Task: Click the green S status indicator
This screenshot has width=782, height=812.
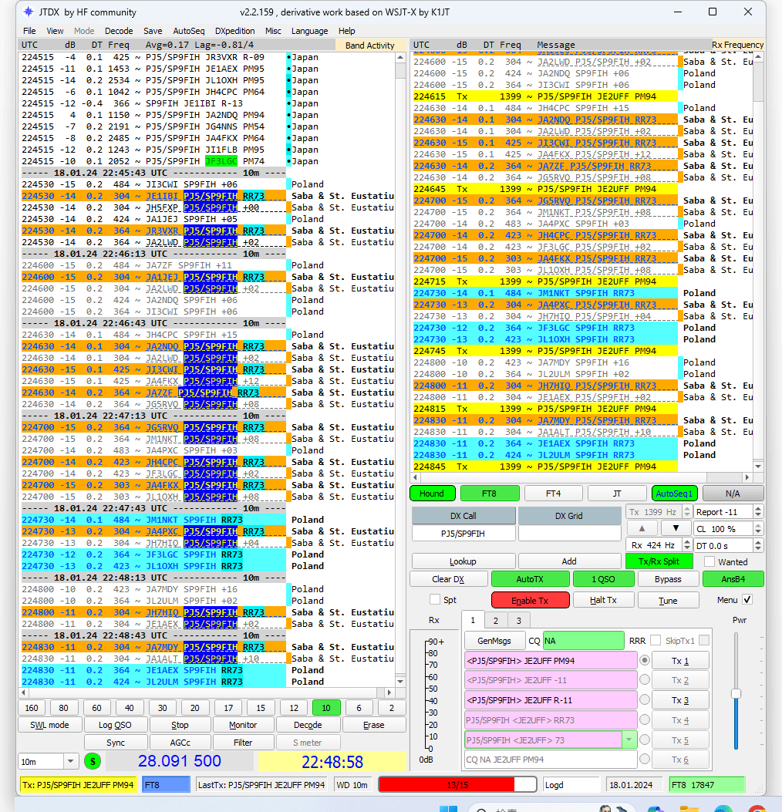Action: (93, 761)
